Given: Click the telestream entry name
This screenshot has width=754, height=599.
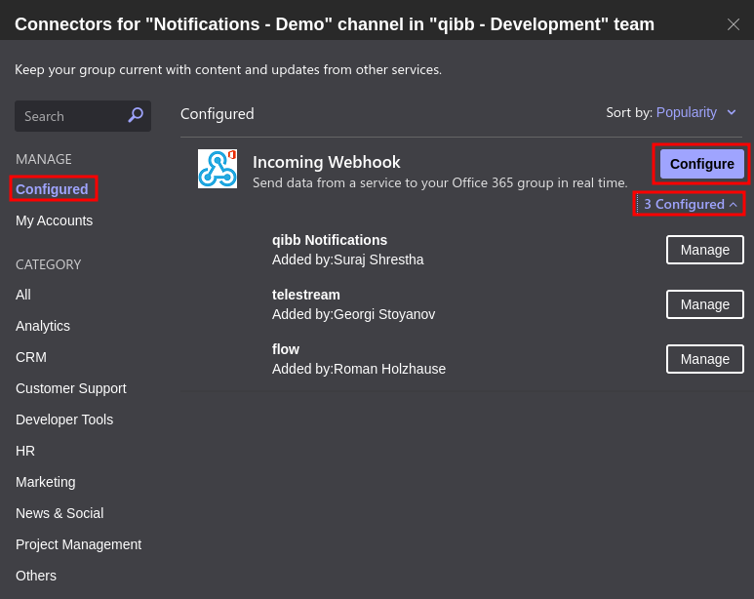Looking at the screenshot, I should pos(306,295).
